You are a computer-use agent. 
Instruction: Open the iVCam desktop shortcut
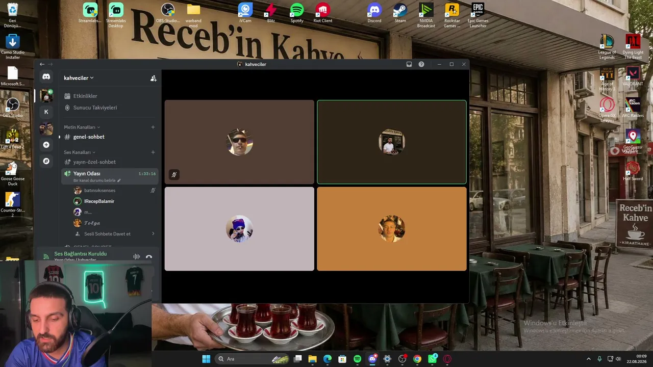click(x=245, y=13)
